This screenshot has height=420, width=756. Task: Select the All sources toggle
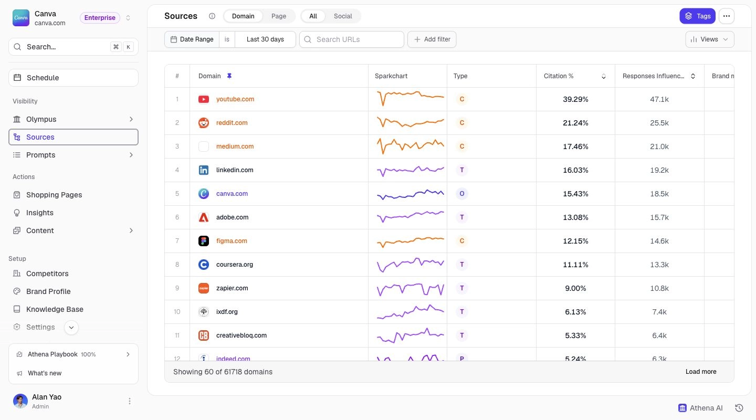pyautogui.click(x=313, y=16)
